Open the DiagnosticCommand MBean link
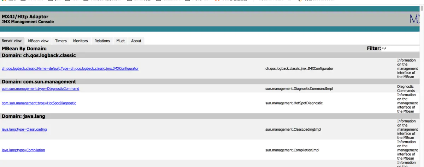Viewport: 424px width, 167px height. tap(40, 88)
